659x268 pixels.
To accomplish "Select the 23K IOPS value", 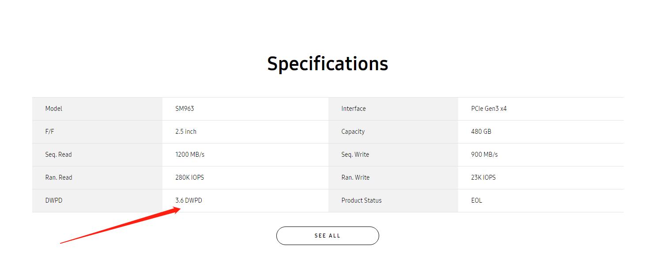I will 483,177.
